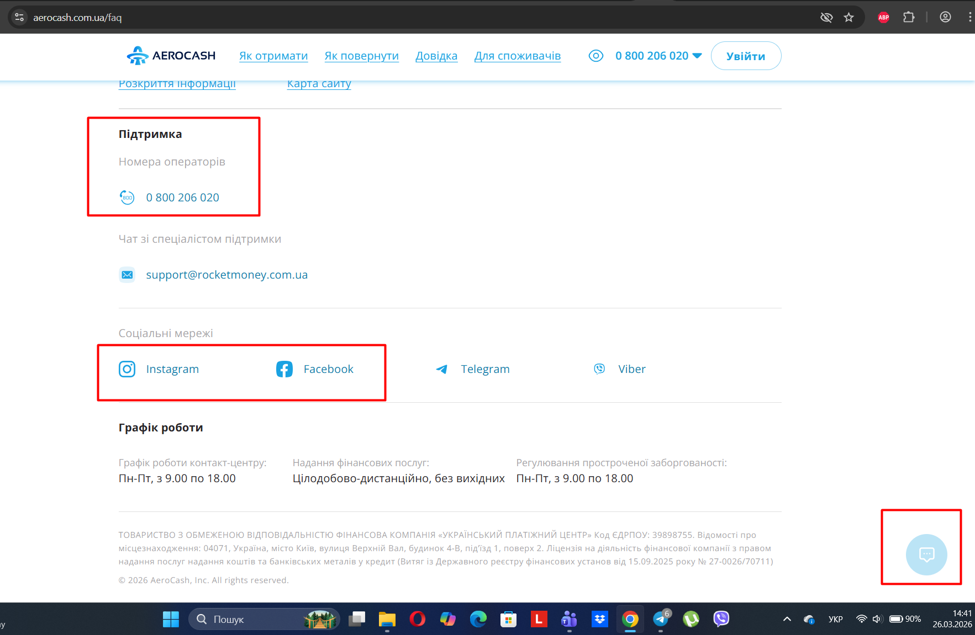Expand the 0 800 206 020 header dropdown arrow
Screen dimensions: 975x635
pyautogui.click(x=697, y=56)
